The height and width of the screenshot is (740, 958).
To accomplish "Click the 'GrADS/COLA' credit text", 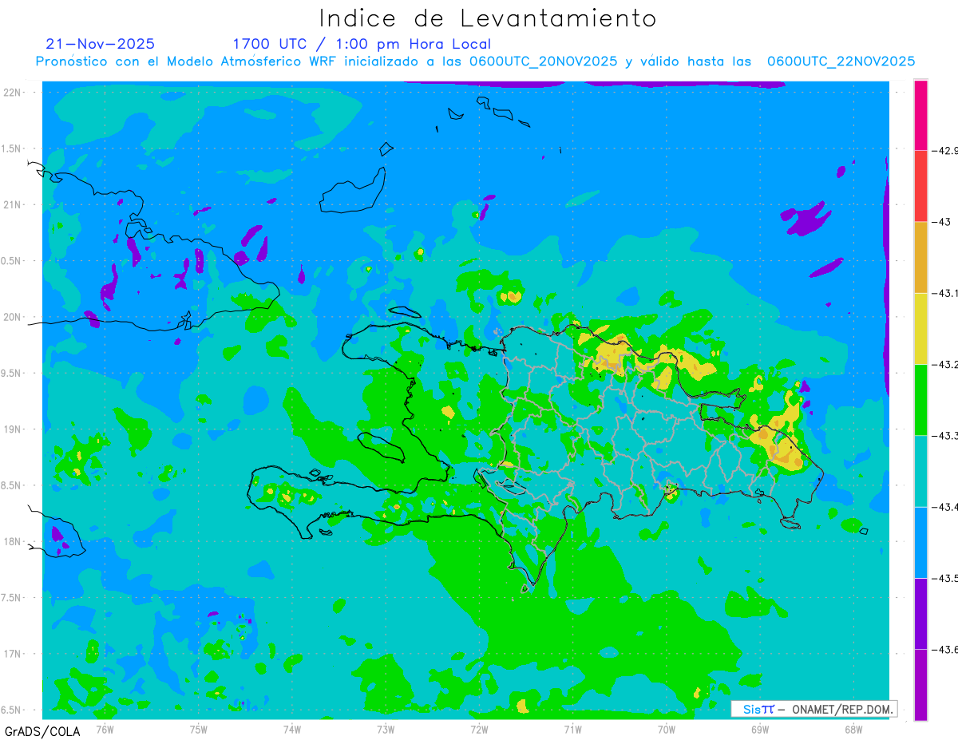I will [x=42, y=731].
